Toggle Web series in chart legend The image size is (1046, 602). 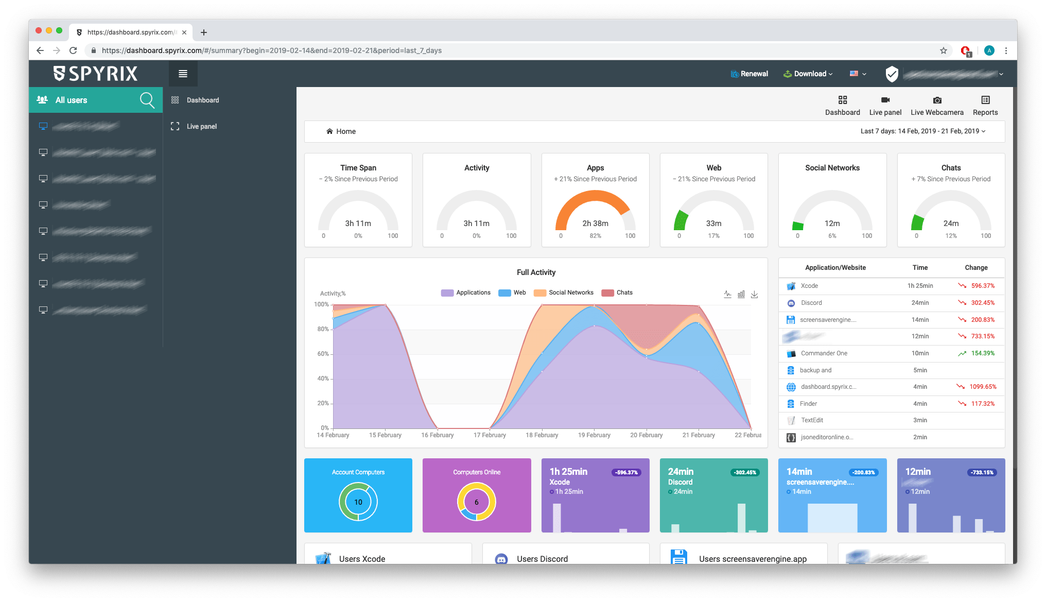(x=512, y=293)
